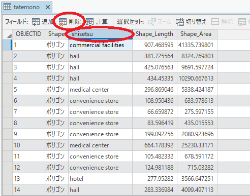250x196 pixels.
Task: Click the OBJECTID cell 13
Action: pos(28,179)
